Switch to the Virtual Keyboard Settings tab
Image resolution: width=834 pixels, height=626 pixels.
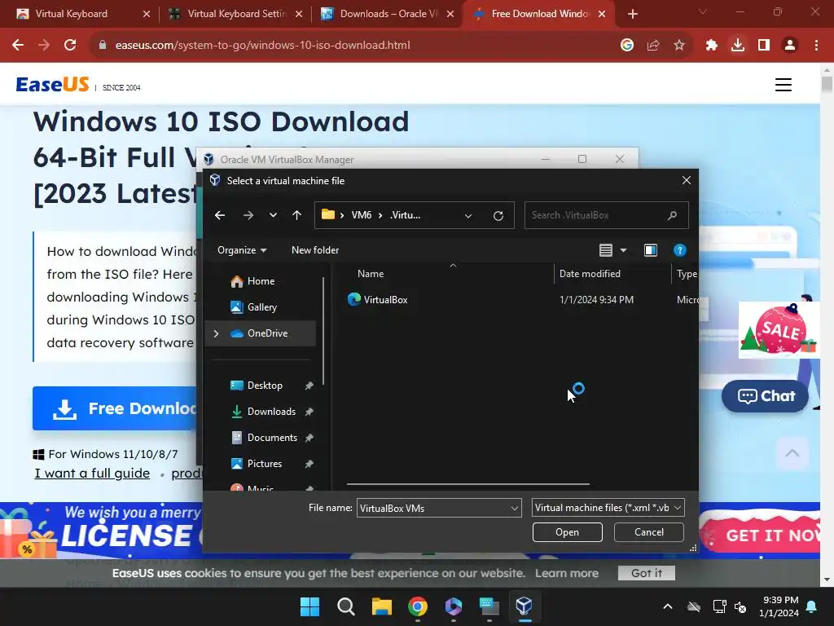coord(236,14)
